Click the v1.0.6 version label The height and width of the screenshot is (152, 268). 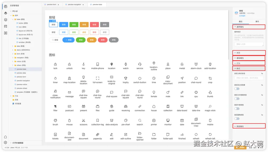click(x=7, y=147)
